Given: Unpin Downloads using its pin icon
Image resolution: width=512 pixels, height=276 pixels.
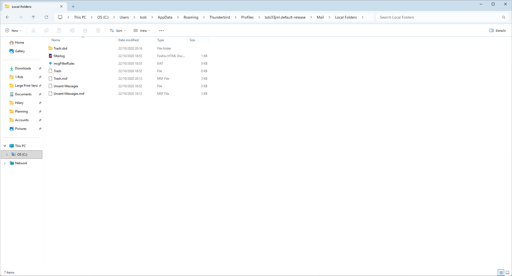Looking at the screenshot, I should [40, 68].
